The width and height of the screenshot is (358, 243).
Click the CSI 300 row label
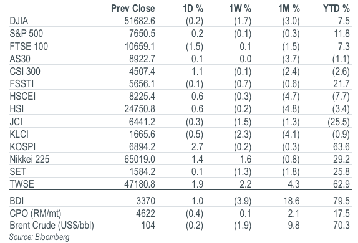coord(25,71)
